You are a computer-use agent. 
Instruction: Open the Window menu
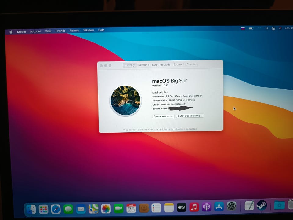coord(89,30)
